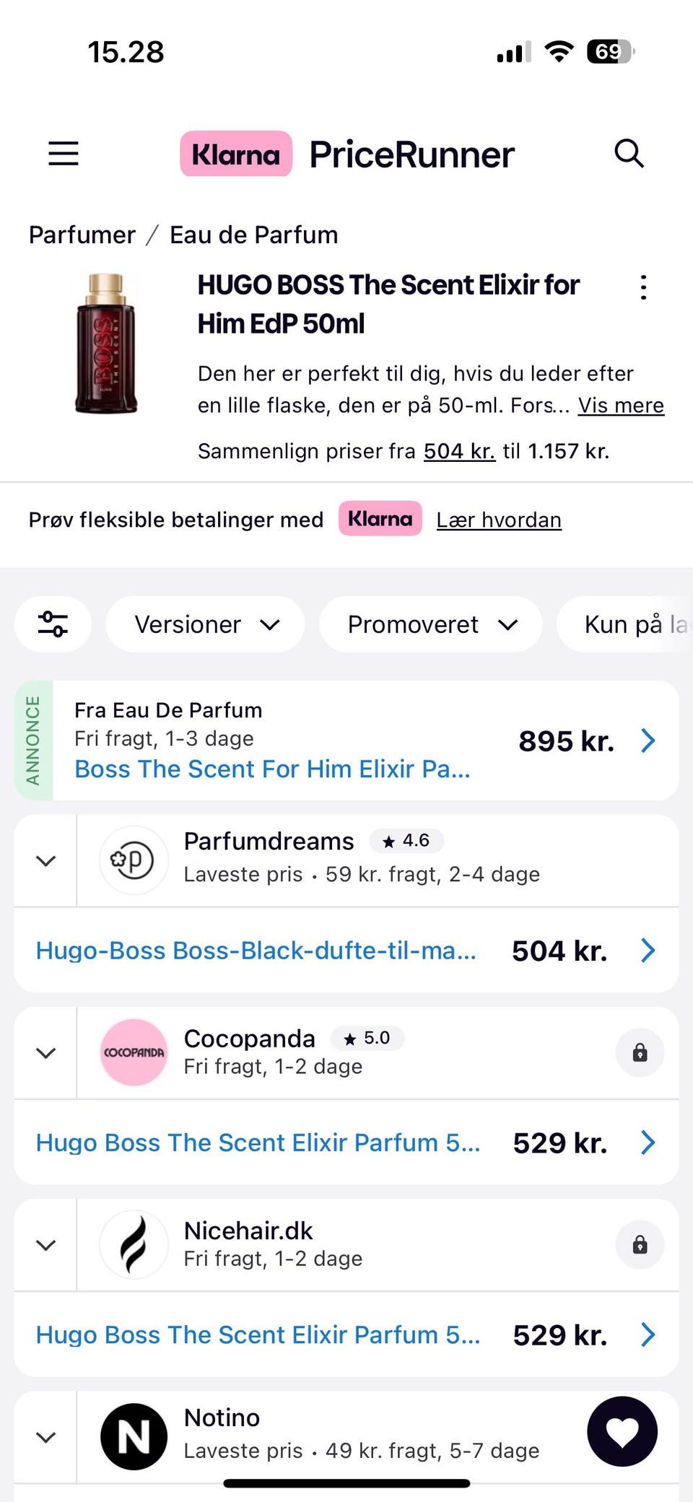The width and height of the screenshot is (693, 1502).
Task: Expand the Parfumdreams offer details
Action: [46, 861]
